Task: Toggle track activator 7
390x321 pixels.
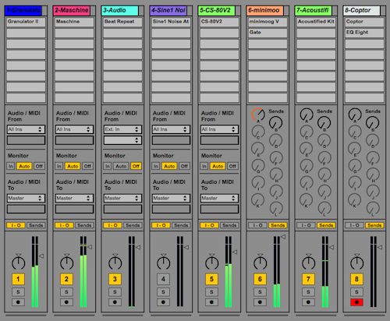Action: [308, 279]
